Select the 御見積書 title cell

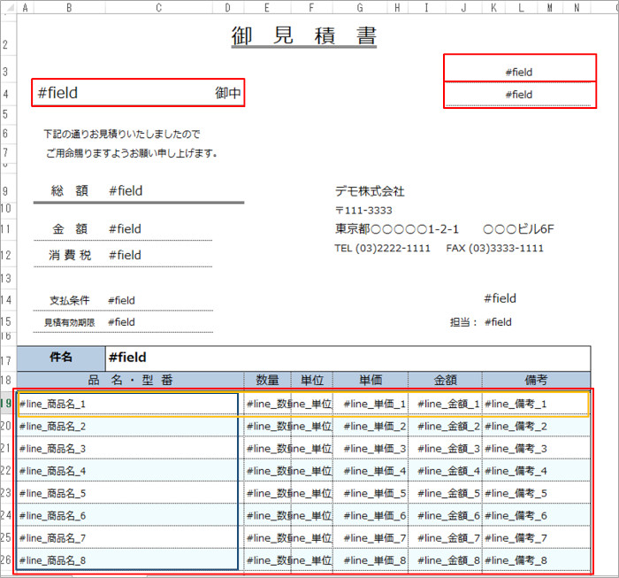304,36
